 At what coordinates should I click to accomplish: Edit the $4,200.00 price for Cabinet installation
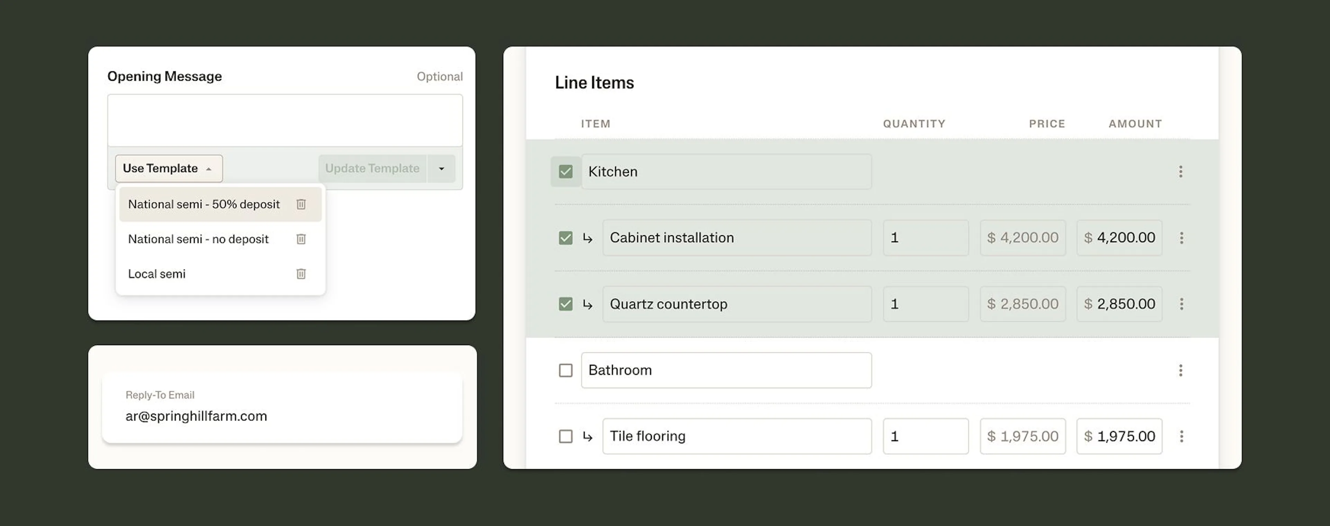coord(1023,238)
